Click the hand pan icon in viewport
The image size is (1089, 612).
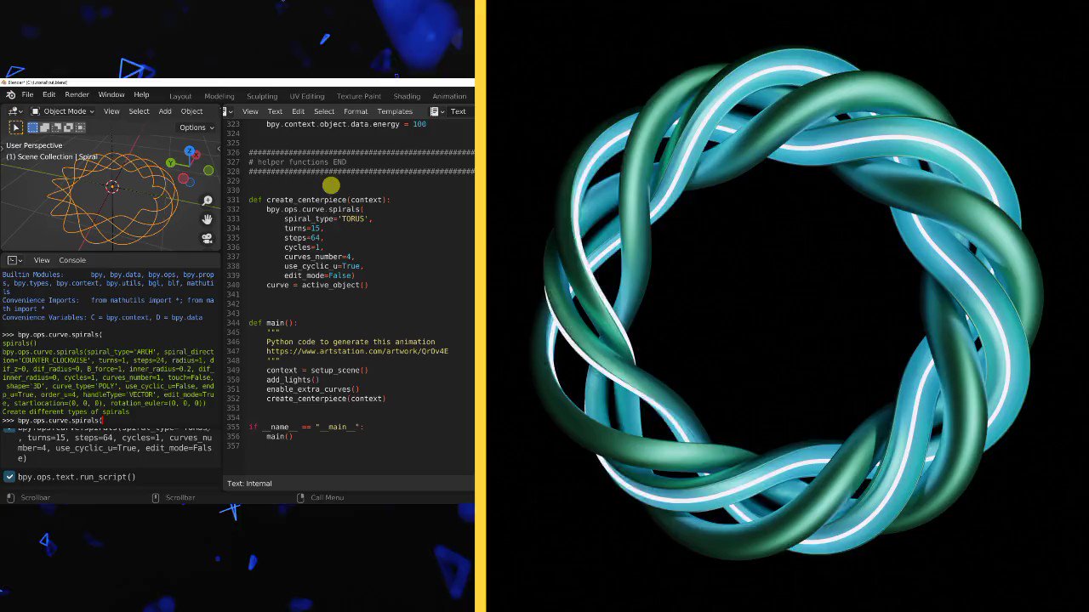click(x=207, y=218)
